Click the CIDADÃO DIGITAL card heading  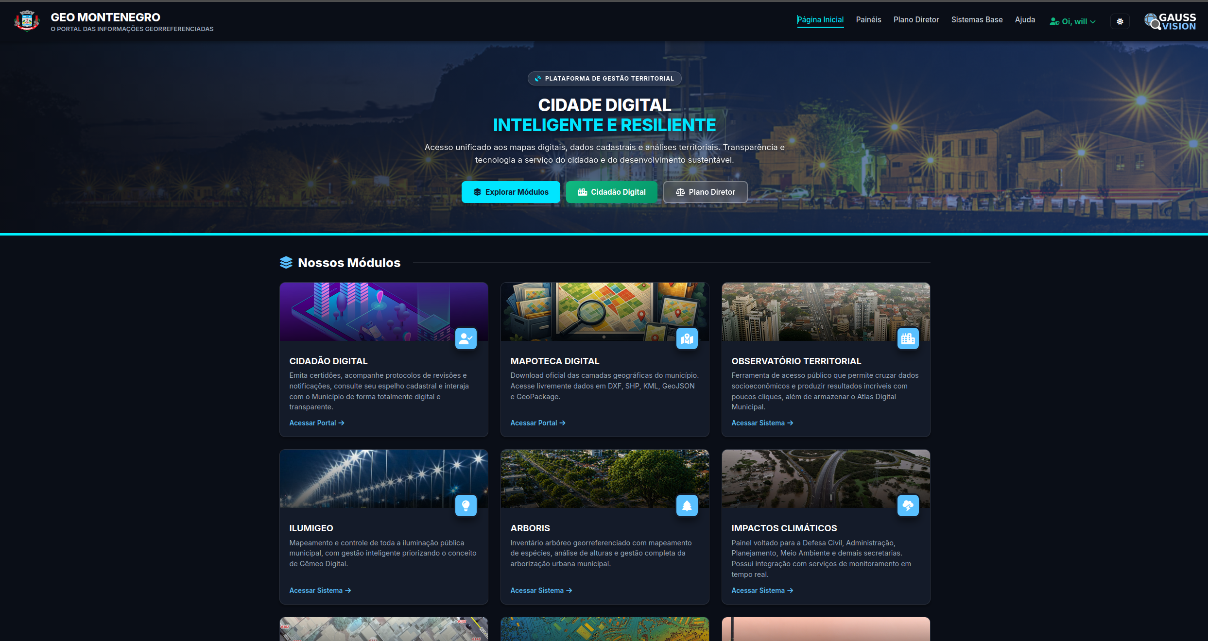pyautogui.click(x=328, y=361)
